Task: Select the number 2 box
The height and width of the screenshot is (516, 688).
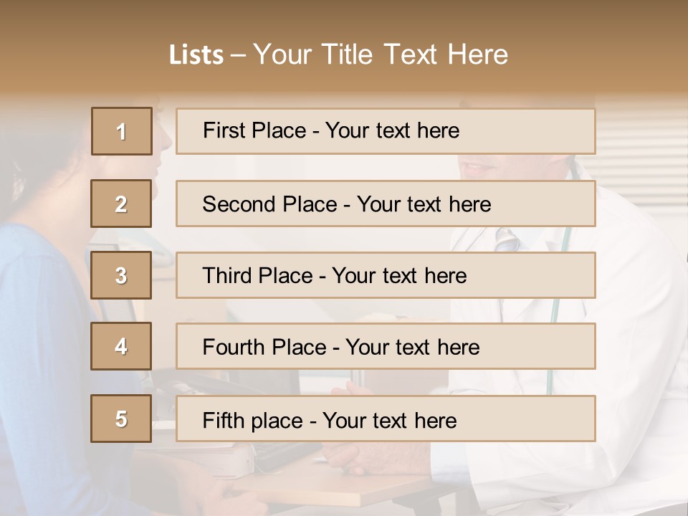Action: 122,204
